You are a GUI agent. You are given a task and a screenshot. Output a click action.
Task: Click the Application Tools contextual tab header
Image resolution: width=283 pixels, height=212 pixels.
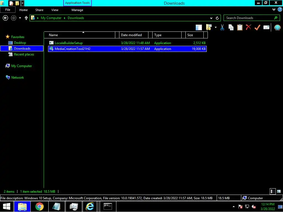pyautogui.click(x=77, y=3)
